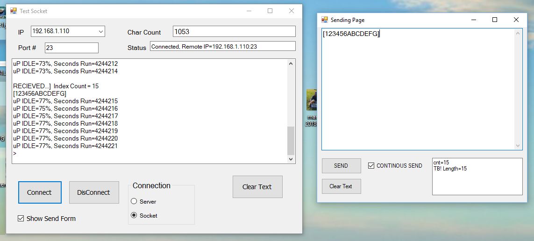Click the log's scroll up arrow
Screen dimensions: 534x241
(x=291, y=64)
